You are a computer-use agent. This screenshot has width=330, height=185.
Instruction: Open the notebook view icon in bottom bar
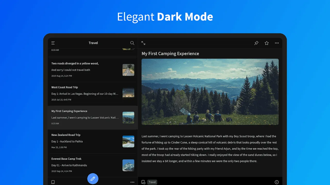(x=53, y=182)
